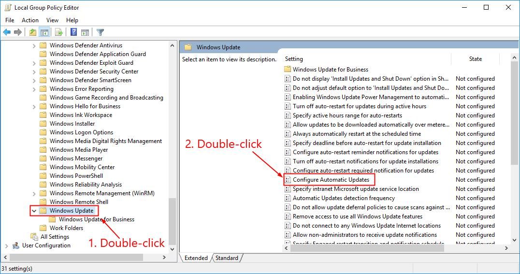Switch to the Extended tab
Viewport: 520px width, 274px height.
[x=196, y=258]
